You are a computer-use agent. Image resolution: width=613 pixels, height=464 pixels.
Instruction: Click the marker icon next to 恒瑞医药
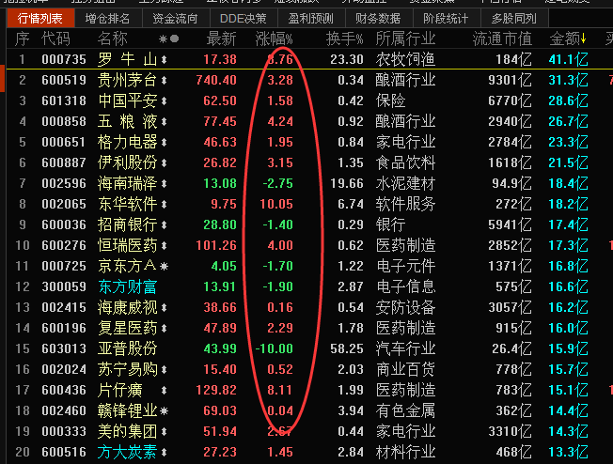click(165, 246)
